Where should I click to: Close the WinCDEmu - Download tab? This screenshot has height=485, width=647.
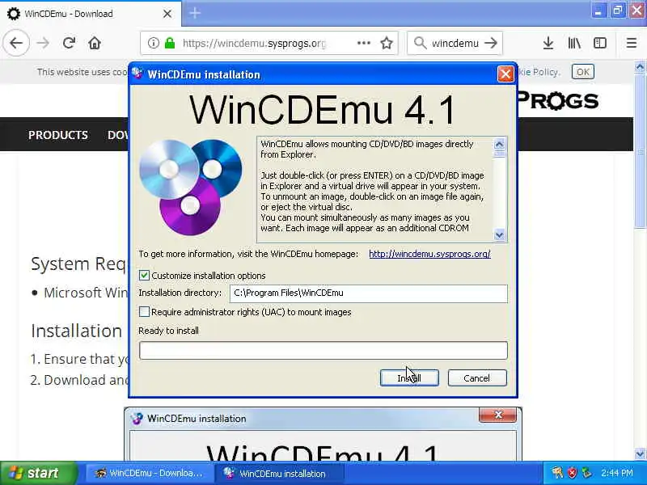pyautogui.click(x=167, y=14)
